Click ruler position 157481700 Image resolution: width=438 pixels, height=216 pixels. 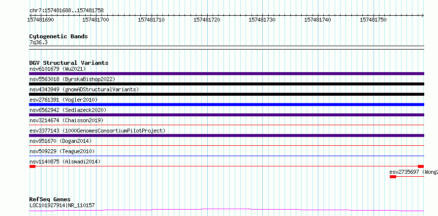[96, 20]
